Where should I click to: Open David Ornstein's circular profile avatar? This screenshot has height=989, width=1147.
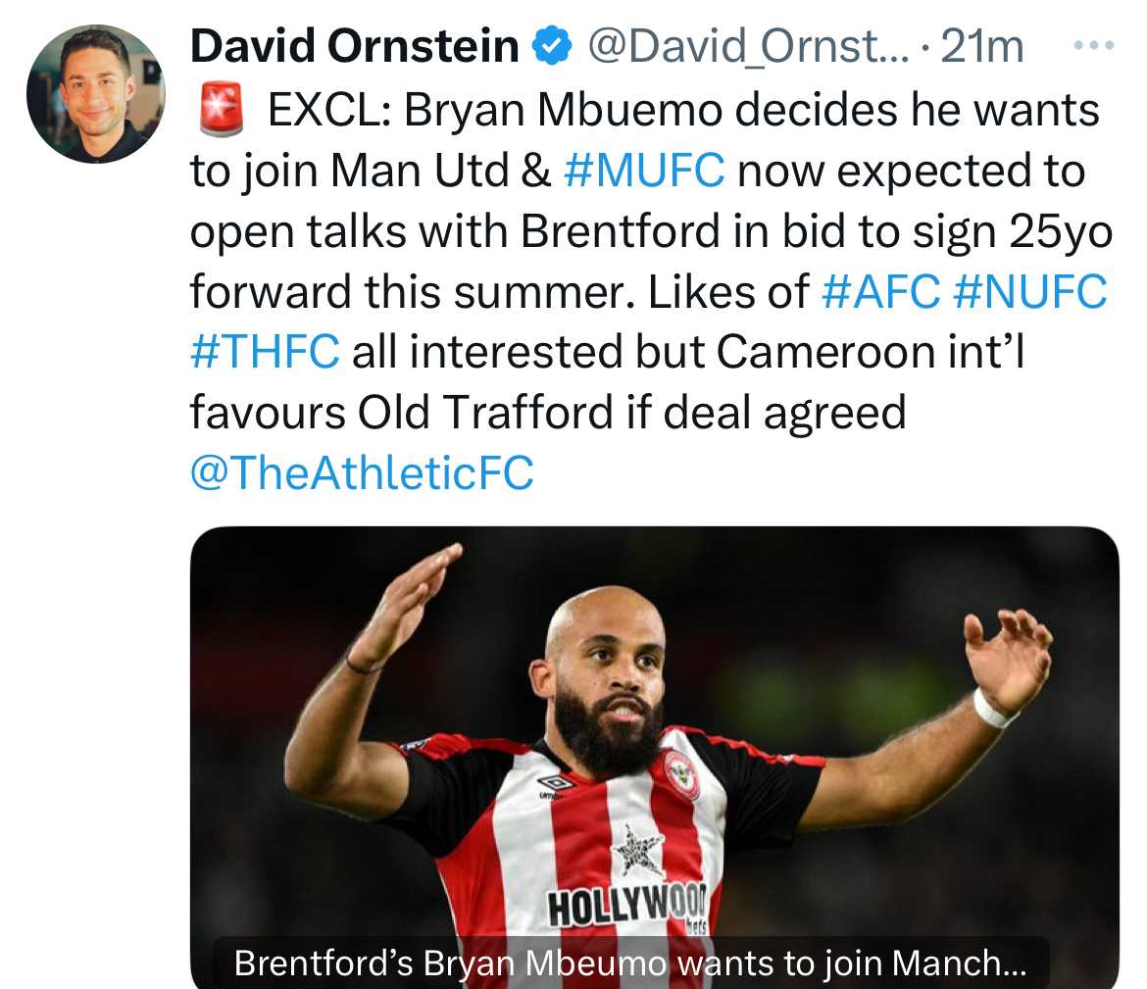pyautogui.click(x=96, y=94)
